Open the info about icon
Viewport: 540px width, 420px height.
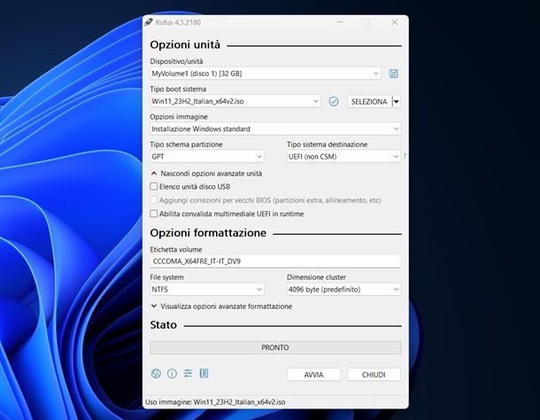(x=172, y=373)
